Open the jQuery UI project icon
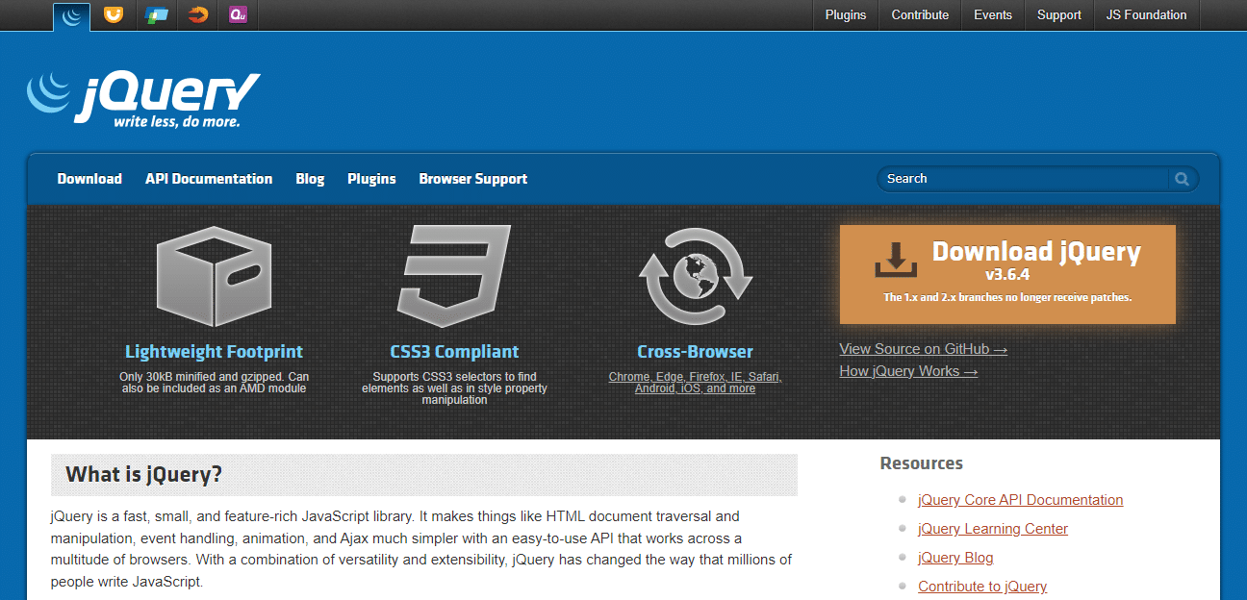 [113, 14]
